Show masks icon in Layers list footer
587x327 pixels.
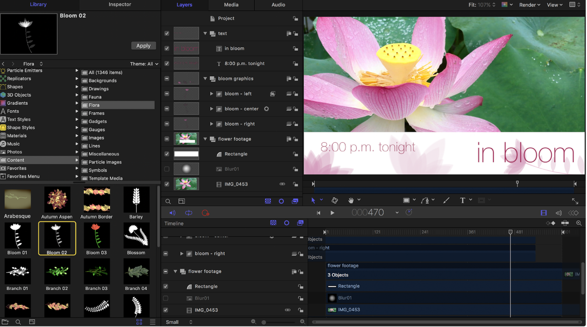tap(268, 201)
